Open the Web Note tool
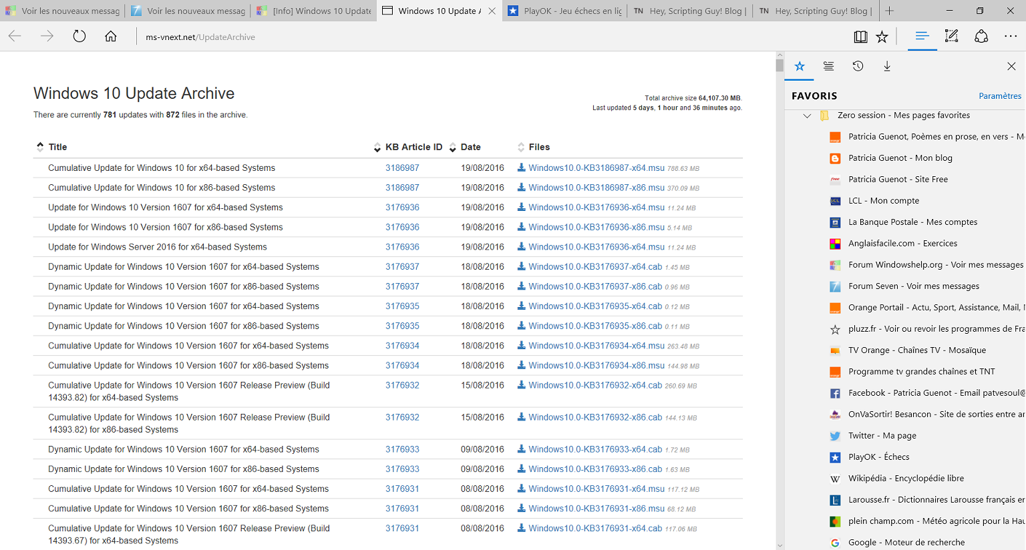 (952, 37)
